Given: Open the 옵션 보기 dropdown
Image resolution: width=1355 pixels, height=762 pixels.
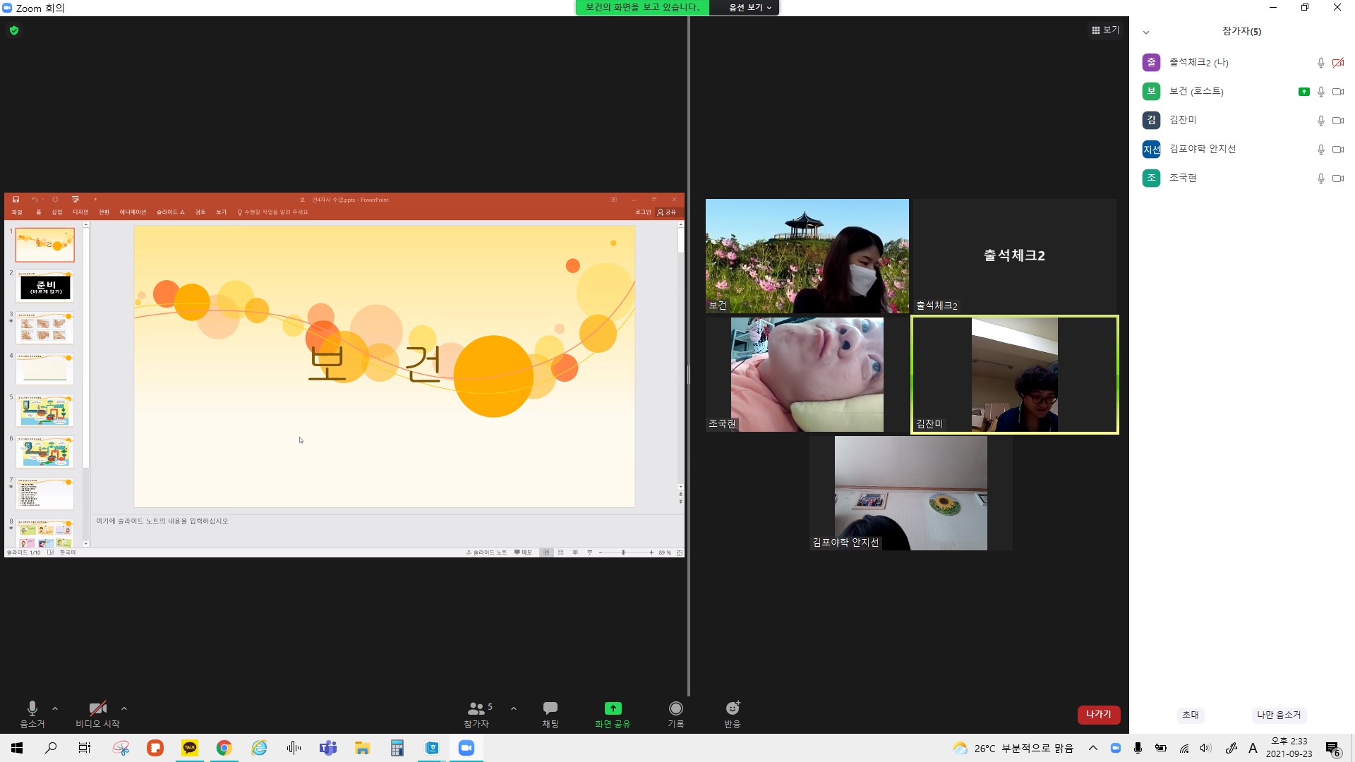Looking at the screenshot, I should tap(749, 7).
